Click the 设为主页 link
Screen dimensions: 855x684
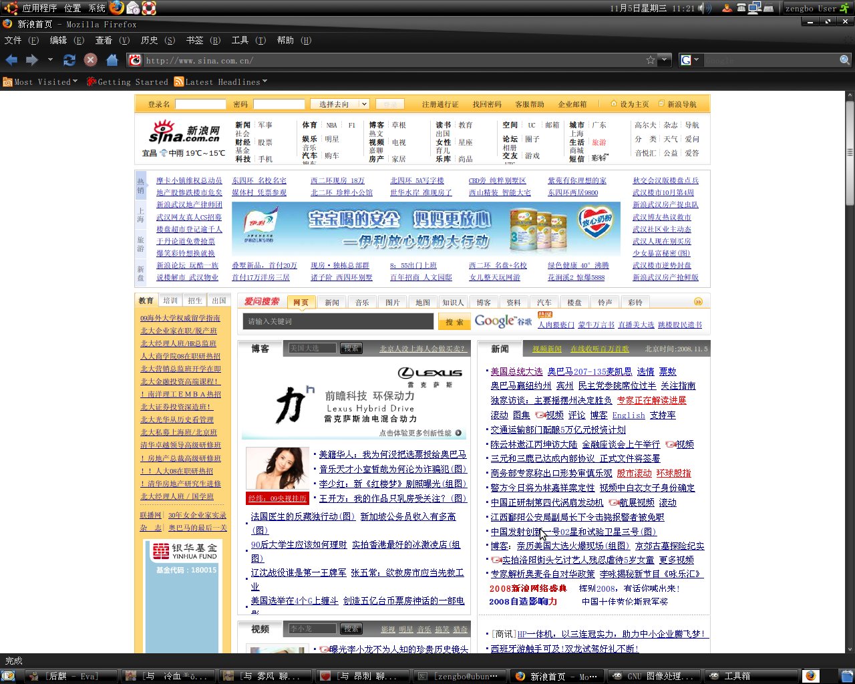(634, 104)
